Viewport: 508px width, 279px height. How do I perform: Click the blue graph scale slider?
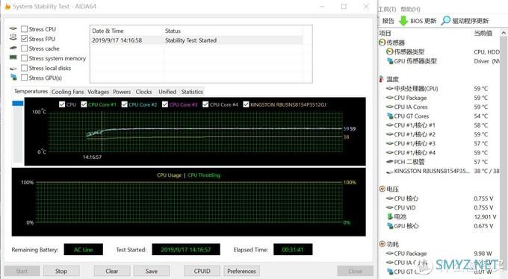pos(18,103)
